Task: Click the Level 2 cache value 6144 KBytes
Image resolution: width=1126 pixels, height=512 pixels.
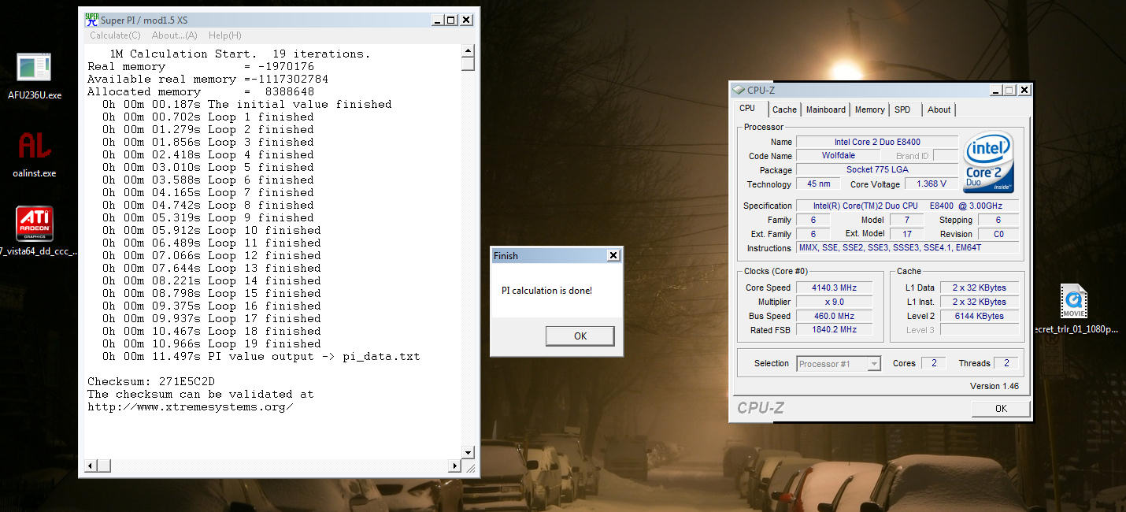Action: tap(979, 317)
